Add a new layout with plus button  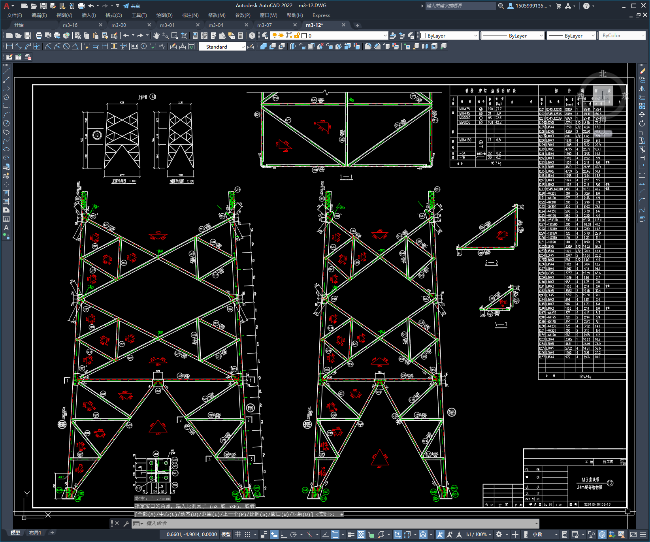(52, 533)
